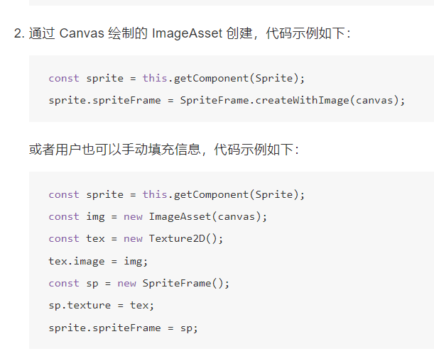Click the sprite.spriteFrame = sp line

pyautogui.click(x=123, y=327)
